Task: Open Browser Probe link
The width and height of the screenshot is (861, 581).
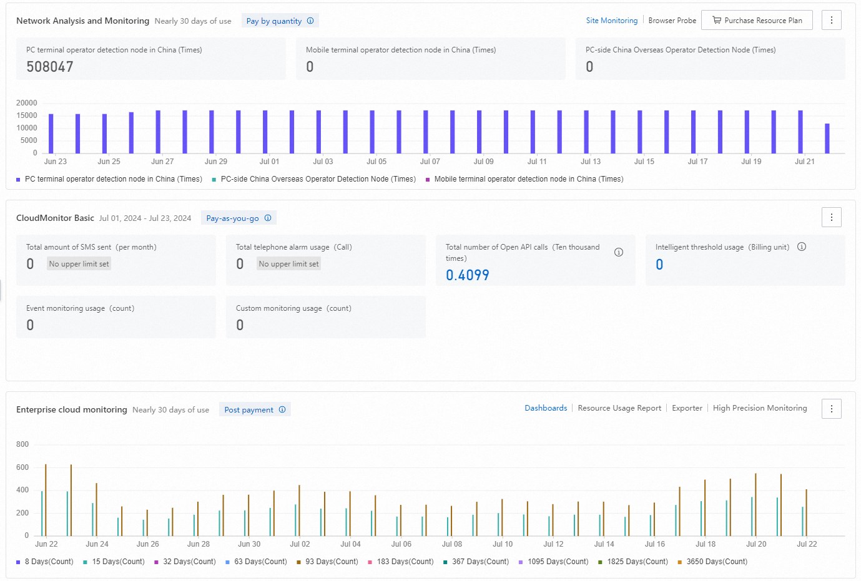Action: (x=672, y=21)
